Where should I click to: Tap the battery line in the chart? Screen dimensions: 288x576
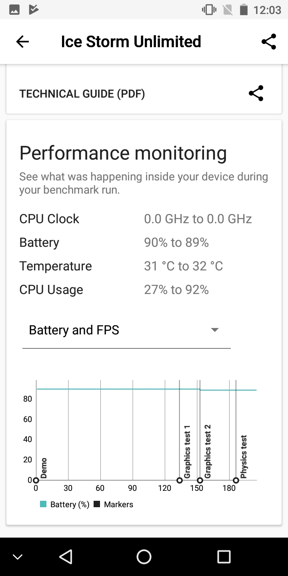(x=120, y=389)
